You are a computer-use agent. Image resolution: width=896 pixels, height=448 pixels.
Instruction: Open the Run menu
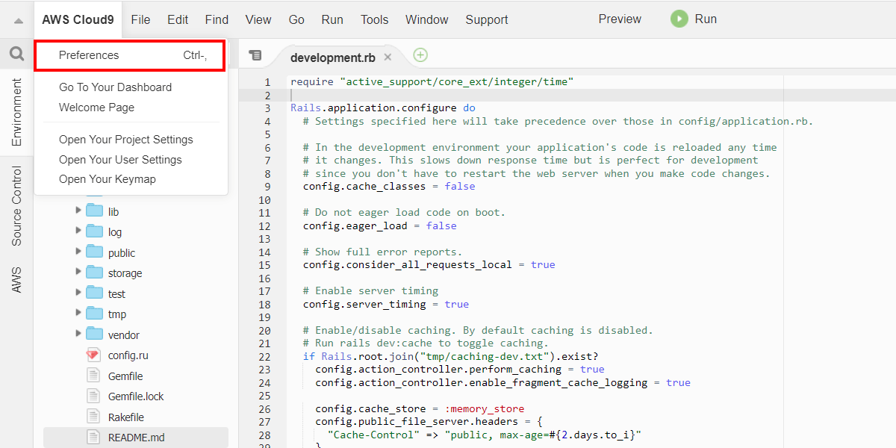(332, 20)
